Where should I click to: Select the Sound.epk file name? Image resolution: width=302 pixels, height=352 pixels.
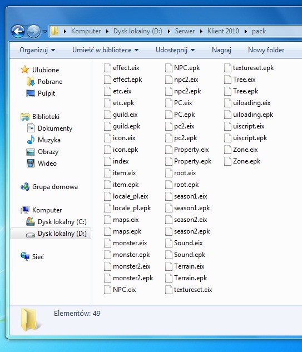190,255
